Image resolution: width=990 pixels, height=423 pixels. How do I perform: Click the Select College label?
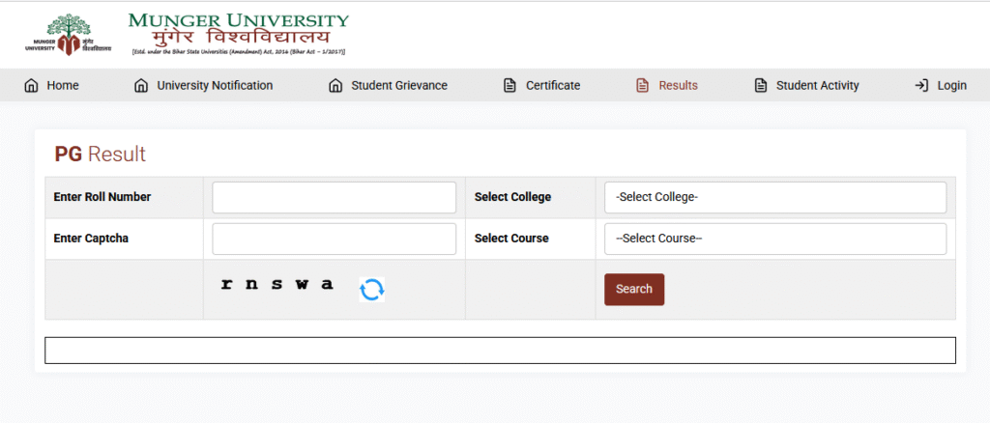click(512, 197)
